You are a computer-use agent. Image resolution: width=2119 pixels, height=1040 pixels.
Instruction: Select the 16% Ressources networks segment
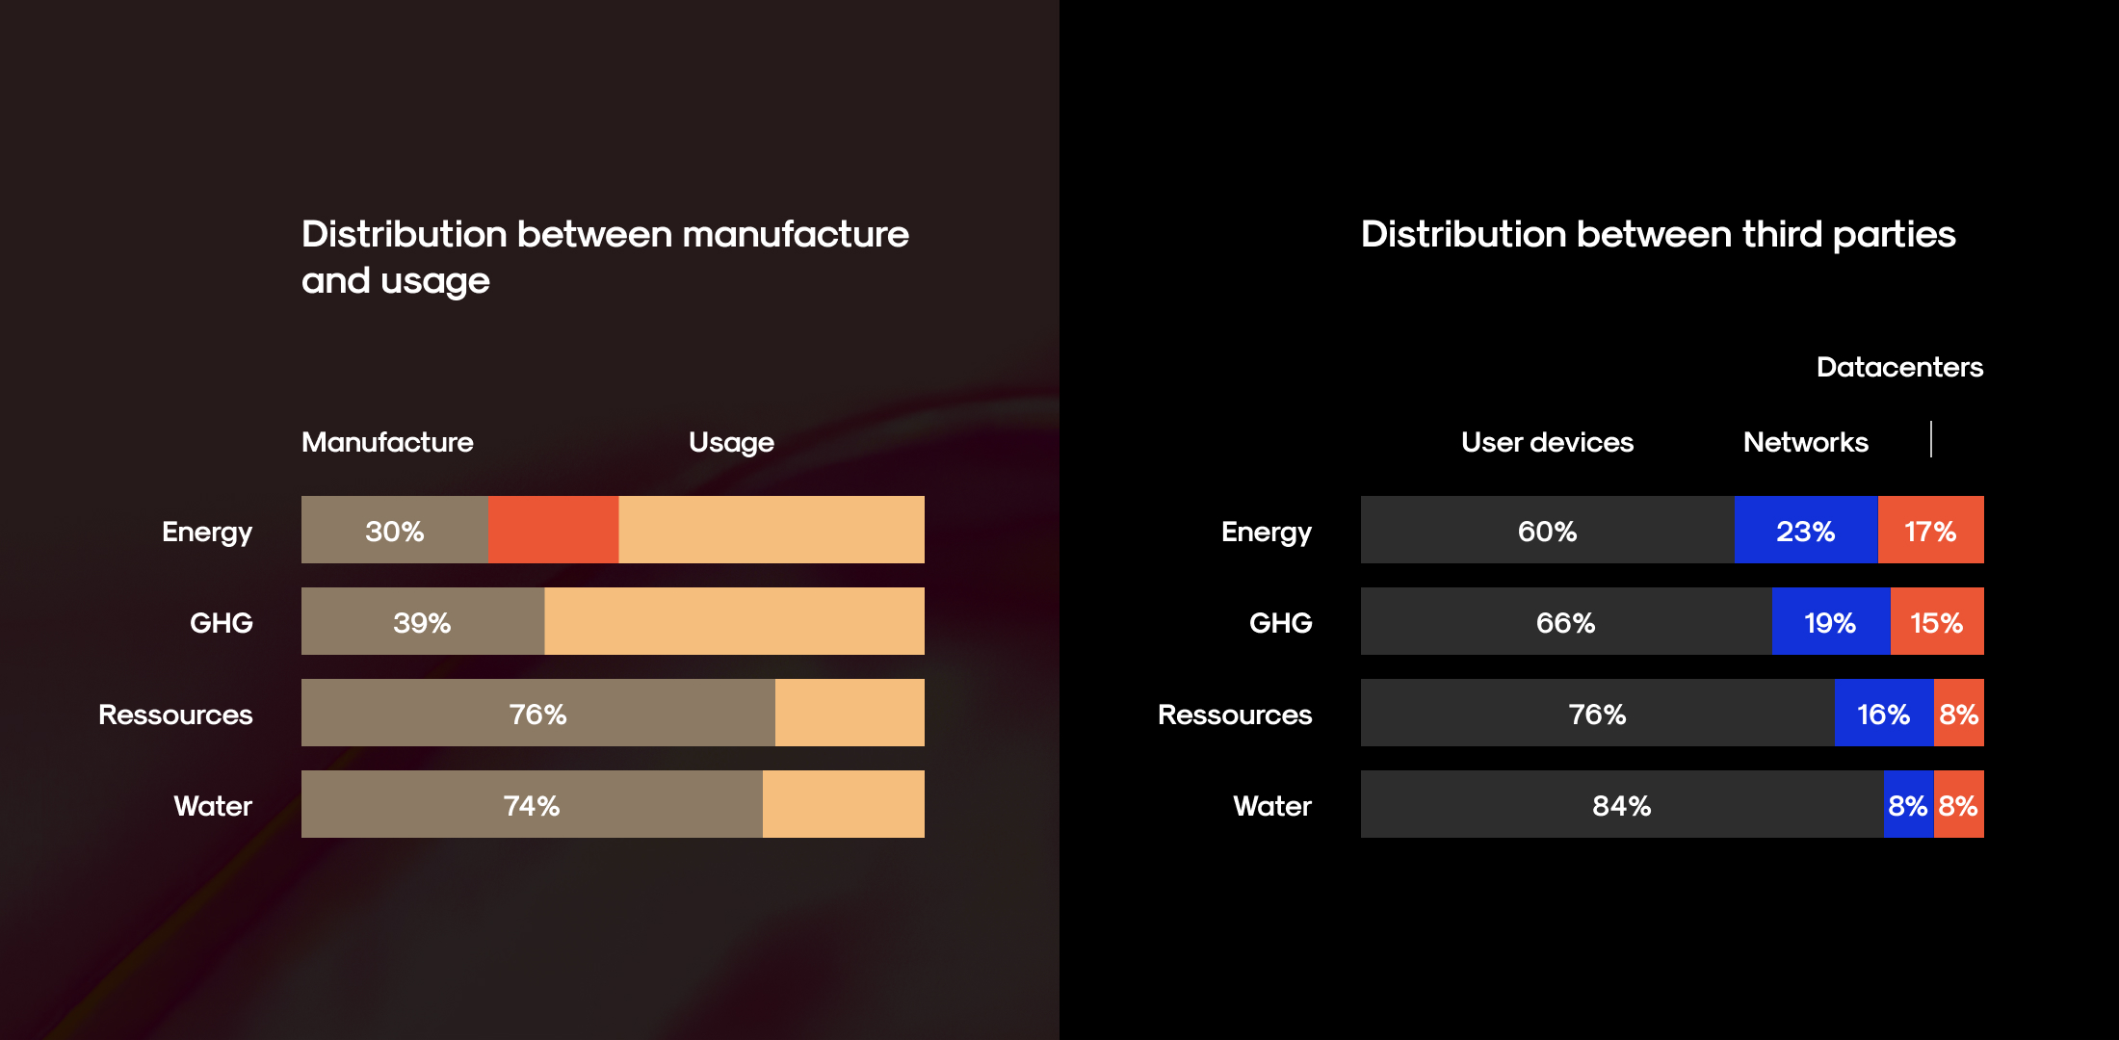tap(1884, 713)
